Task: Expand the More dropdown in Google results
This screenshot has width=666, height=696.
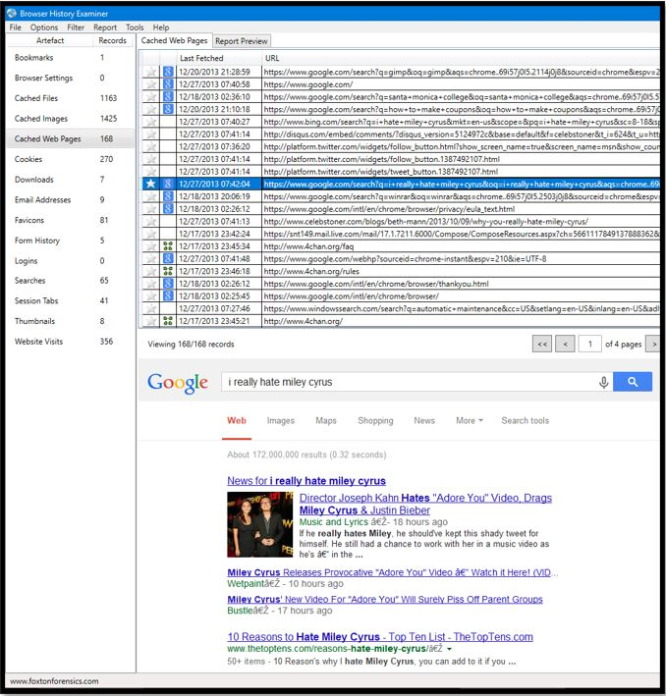Action: coord(470,420)
